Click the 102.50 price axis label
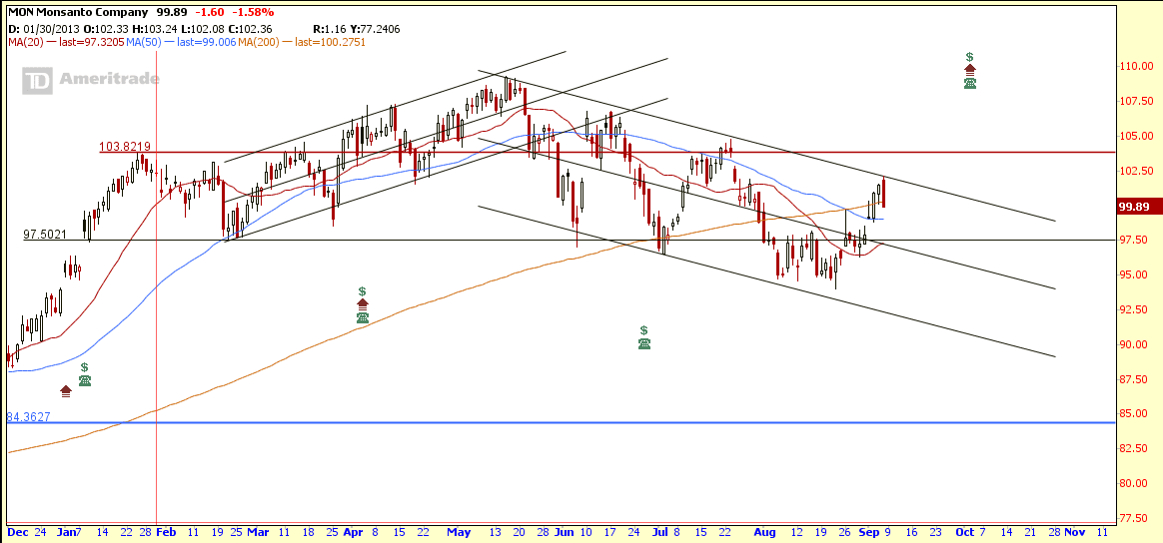1163x543 pixels. click(1136, 171)
